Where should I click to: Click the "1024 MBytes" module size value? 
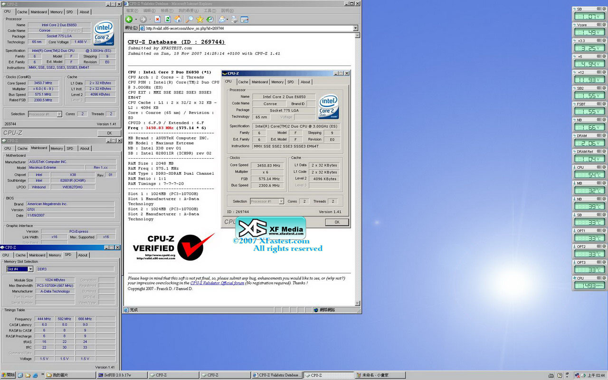click(x=55, y=280)
